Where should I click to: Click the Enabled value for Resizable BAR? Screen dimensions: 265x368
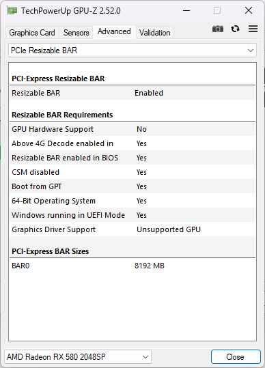[149, 93]
